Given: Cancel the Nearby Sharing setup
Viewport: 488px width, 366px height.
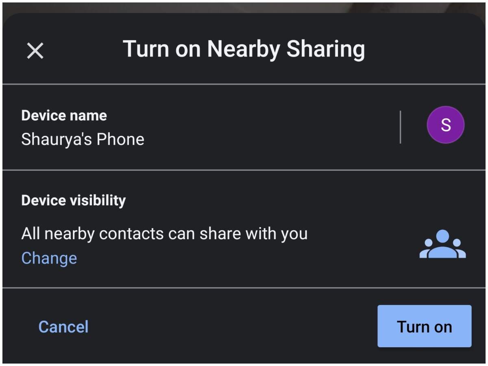Looking at the screenshot, I should [x=63, y=327].
